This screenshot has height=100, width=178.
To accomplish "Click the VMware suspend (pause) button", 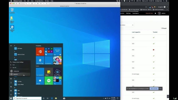I will [x=17, y=4].
